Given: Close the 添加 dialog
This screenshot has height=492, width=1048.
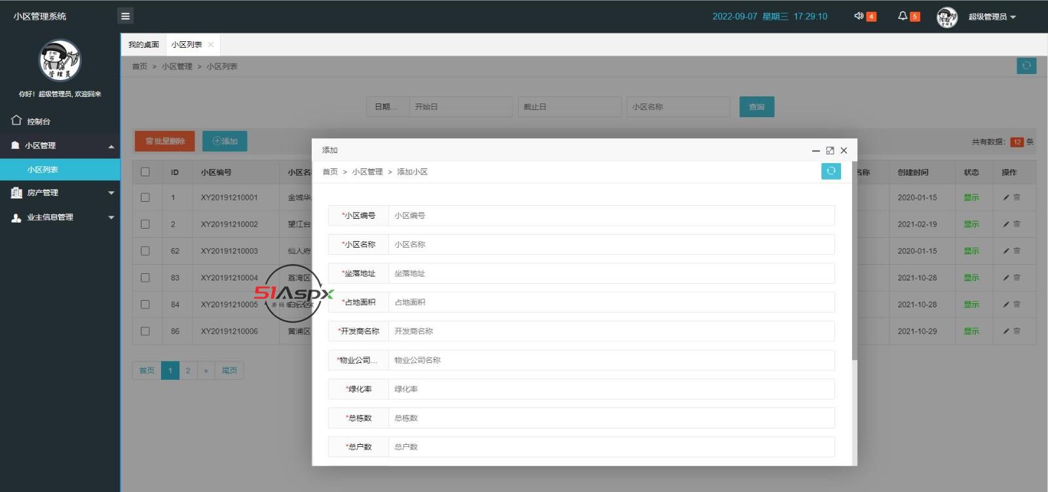Looking at the screenshot, I should (844, 151).
